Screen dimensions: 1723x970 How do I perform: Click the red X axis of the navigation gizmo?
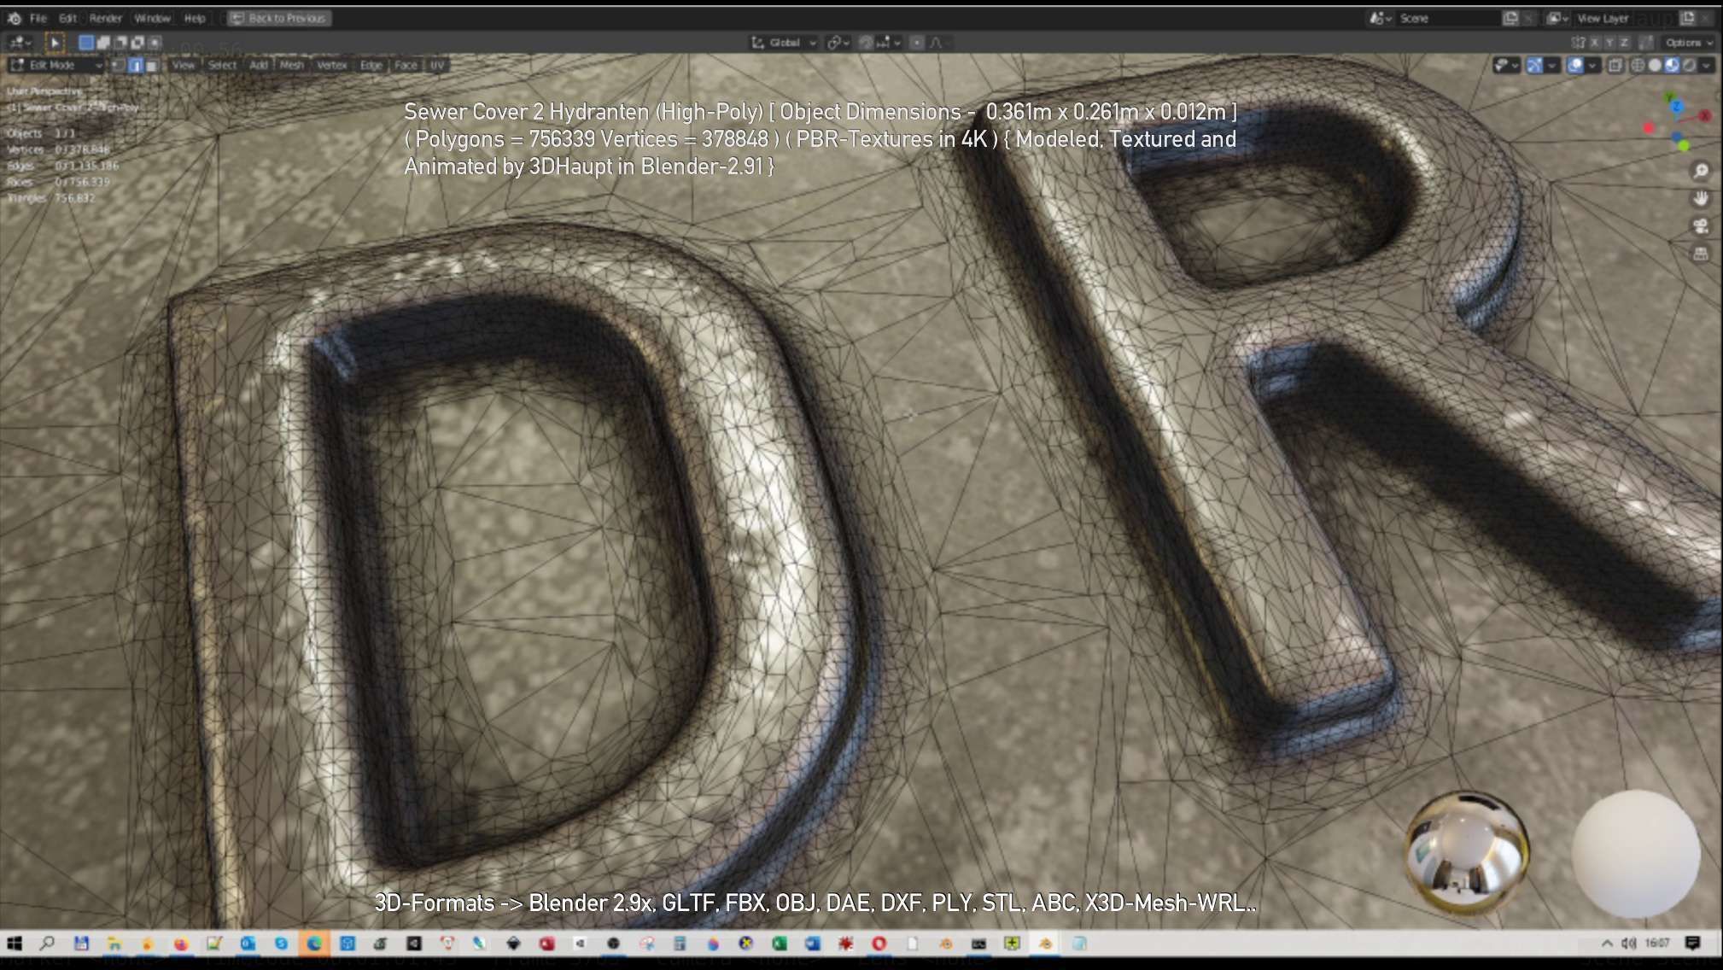coord(1704,115)
